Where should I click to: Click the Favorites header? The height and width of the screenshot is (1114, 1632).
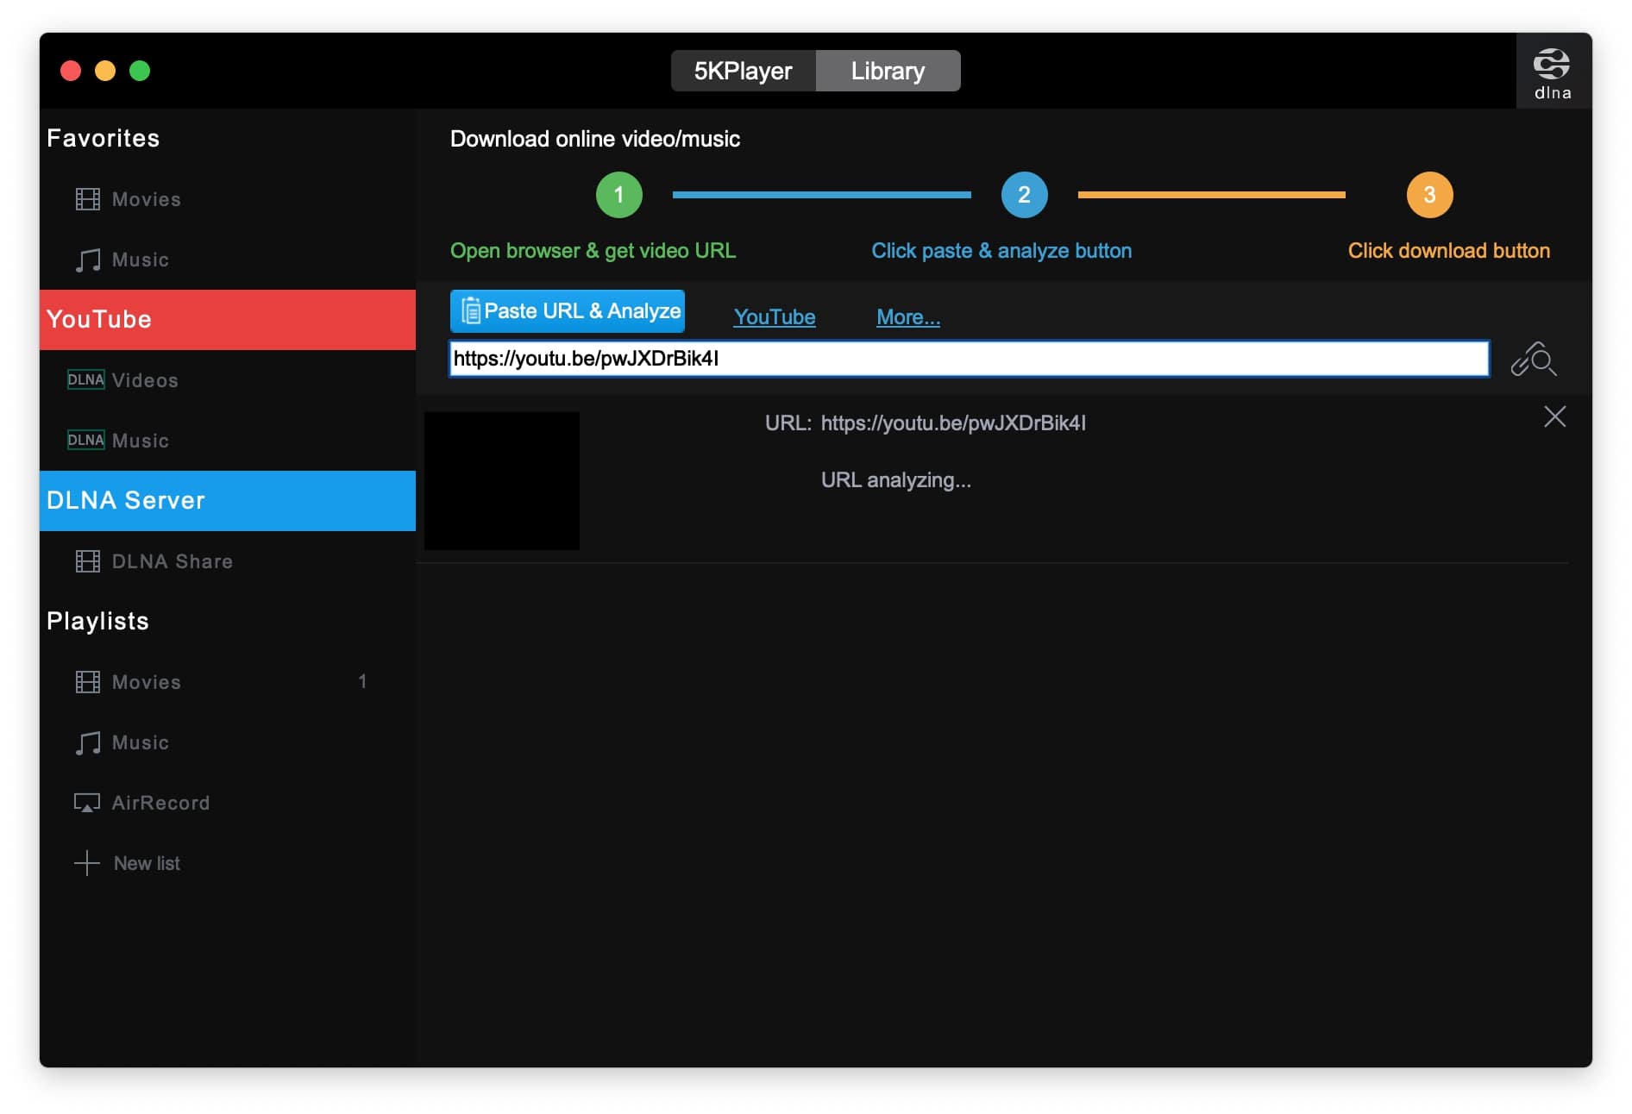click(104, 139)
